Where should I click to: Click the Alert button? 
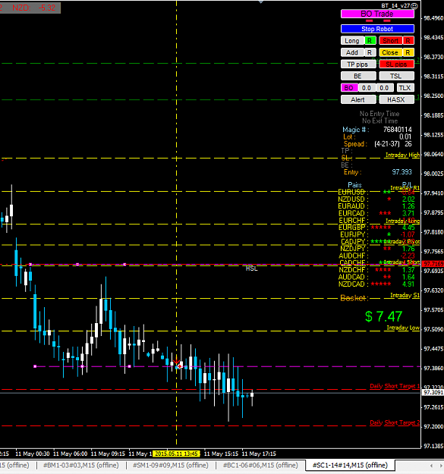tap(358, 99)
